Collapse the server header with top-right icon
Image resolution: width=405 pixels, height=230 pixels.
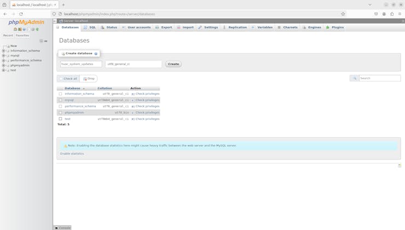pyautogui.click(x=403, y=21)
